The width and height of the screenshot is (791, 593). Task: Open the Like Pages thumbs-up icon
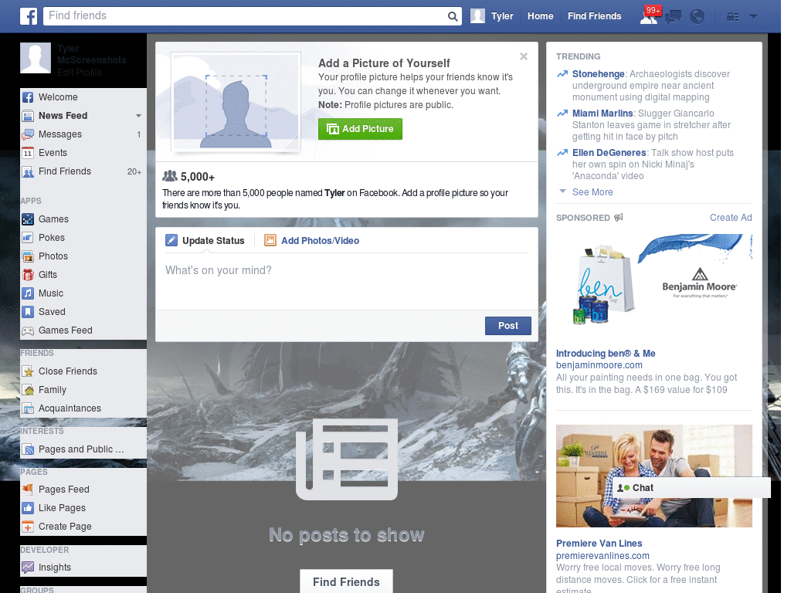click(x=28, y=508)
